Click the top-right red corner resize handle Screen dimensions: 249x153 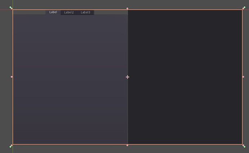click(243, 8)
